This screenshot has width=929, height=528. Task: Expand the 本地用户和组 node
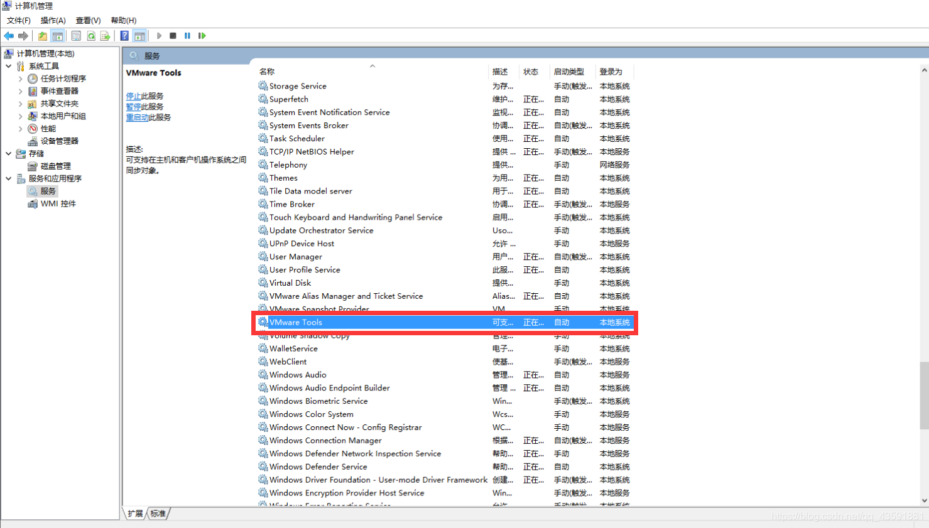(x=20, y=116)
